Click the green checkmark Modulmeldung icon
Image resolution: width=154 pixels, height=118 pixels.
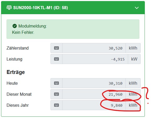click(x=15, y=26)
